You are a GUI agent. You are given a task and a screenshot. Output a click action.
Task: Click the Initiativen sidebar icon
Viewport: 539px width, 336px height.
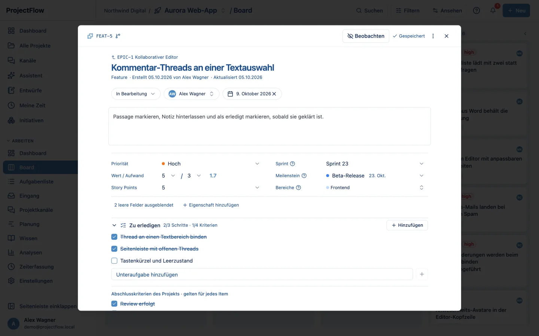click(11, 120)
